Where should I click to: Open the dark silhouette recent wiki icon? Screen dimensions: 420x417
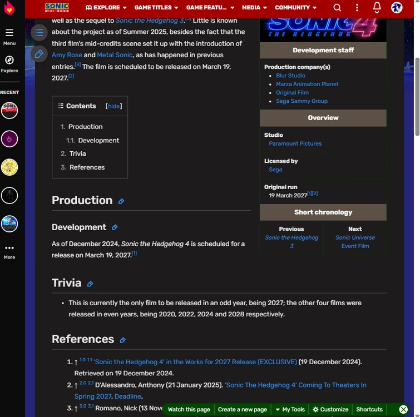(9, 195)
